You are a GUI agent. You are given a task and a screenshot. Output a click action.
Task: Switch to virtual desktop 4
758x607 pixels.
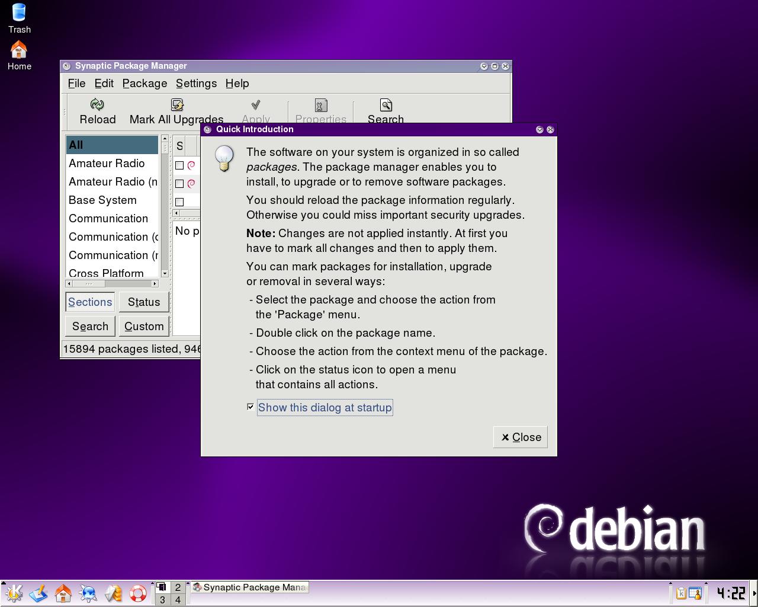coord(178,600)
